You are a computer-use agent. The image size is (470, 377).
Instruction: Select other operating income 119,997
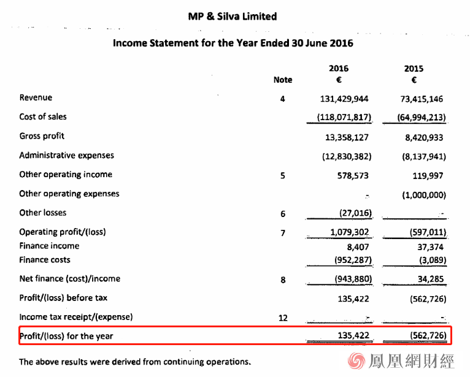428,176
